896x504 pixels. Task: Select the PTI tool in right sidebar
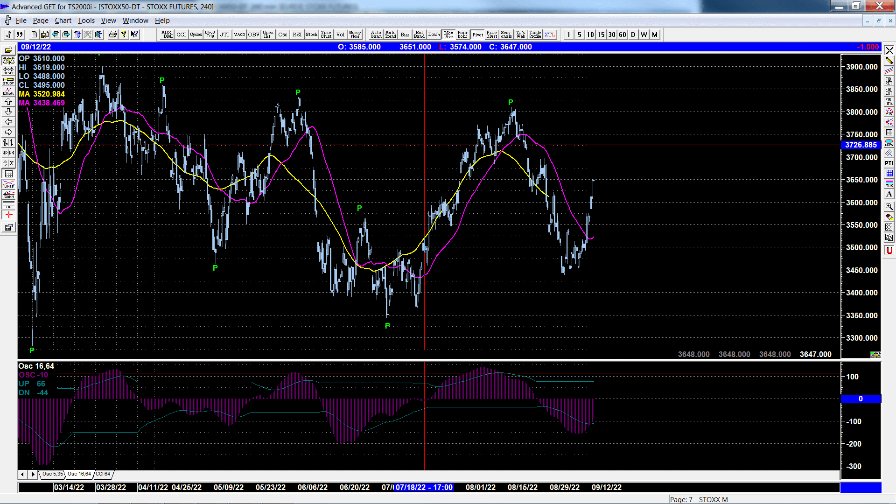click(x=889, y=163)
